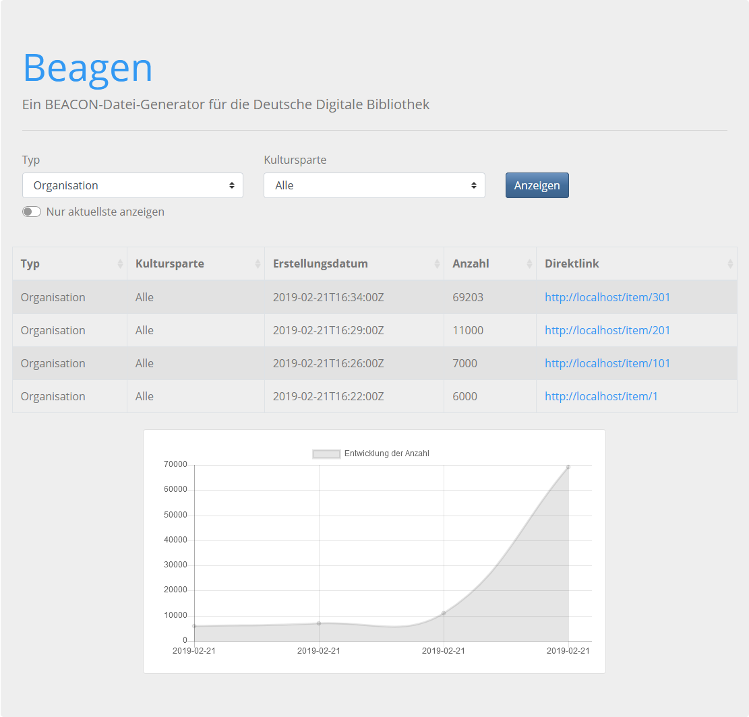Click the Anzahl column header text

[471, 263]
